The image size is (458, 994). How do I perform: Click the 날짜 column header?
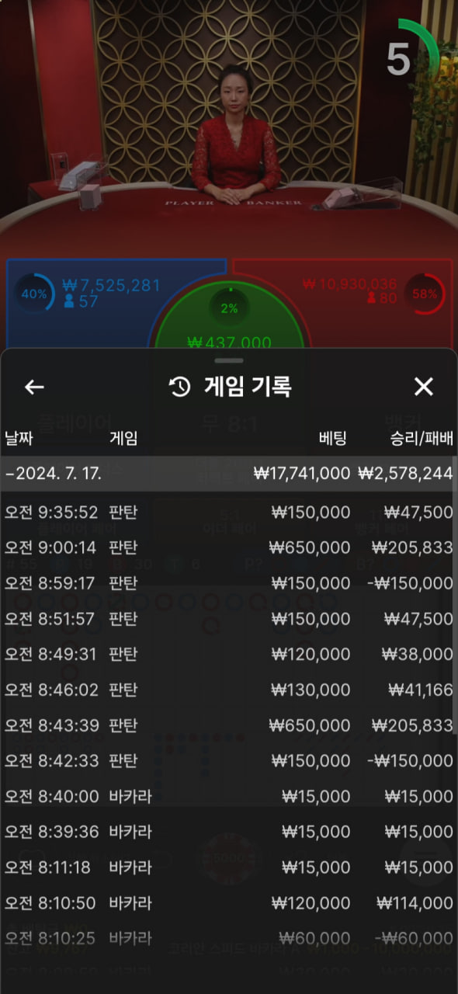click(20, 439)
